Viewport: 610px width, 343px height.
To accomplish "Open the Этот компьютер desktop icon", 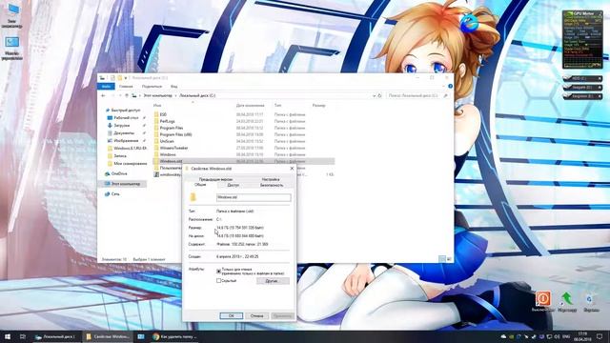I will (x=12, y=15).
